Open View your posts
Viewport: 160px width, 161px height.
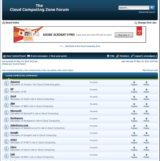[59, 56]
